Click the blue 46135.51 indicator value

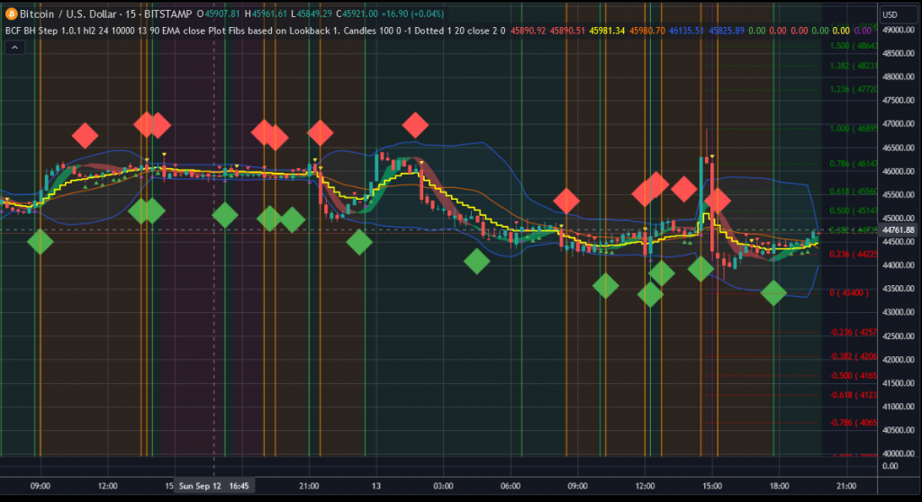(687, 31)
